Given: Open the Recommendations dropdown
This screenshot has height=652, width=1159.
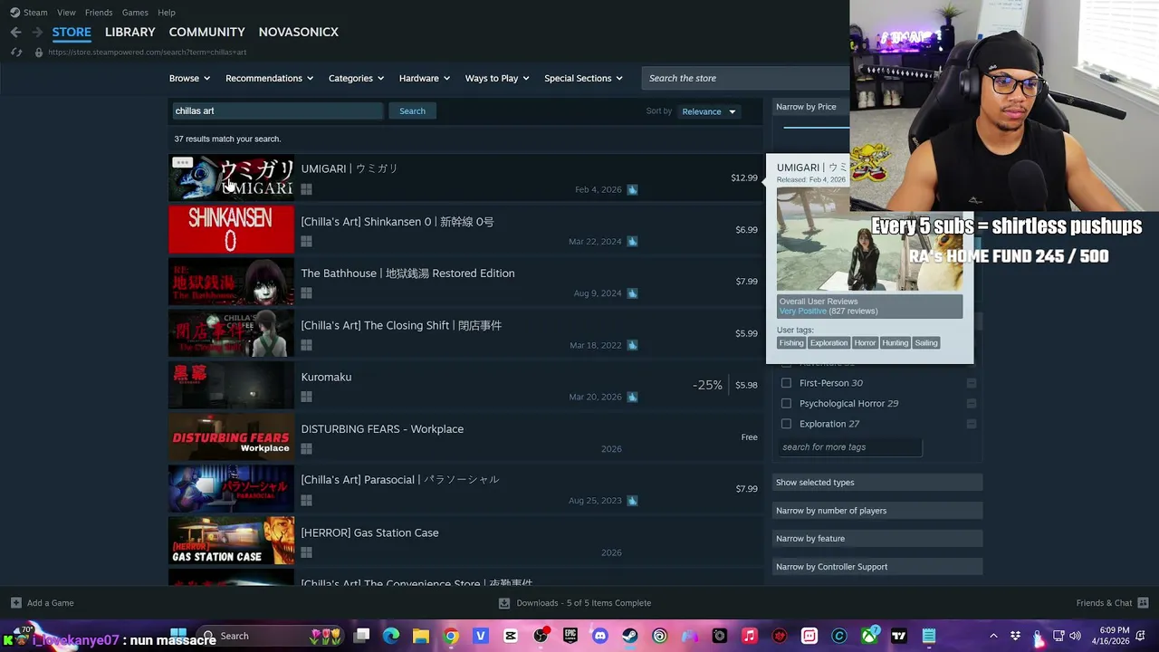Looking at the screenshot, I should tap(269, 78).
